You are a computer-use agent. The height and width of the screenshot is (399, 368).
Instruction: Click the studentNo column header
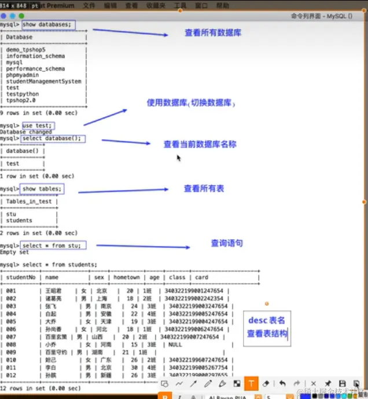pyautogui.click(x=21, y=277)
